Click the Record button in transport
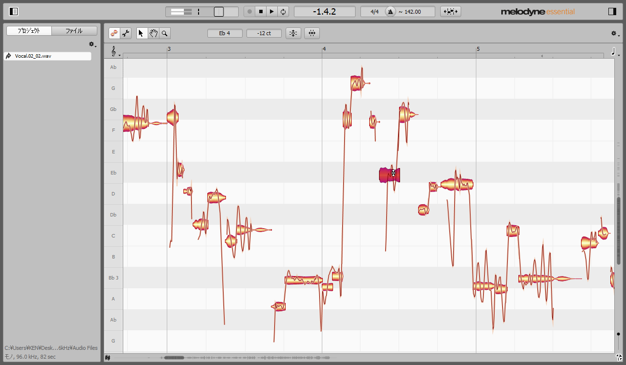Screen dimensions: 626x365 click(249, 11)
